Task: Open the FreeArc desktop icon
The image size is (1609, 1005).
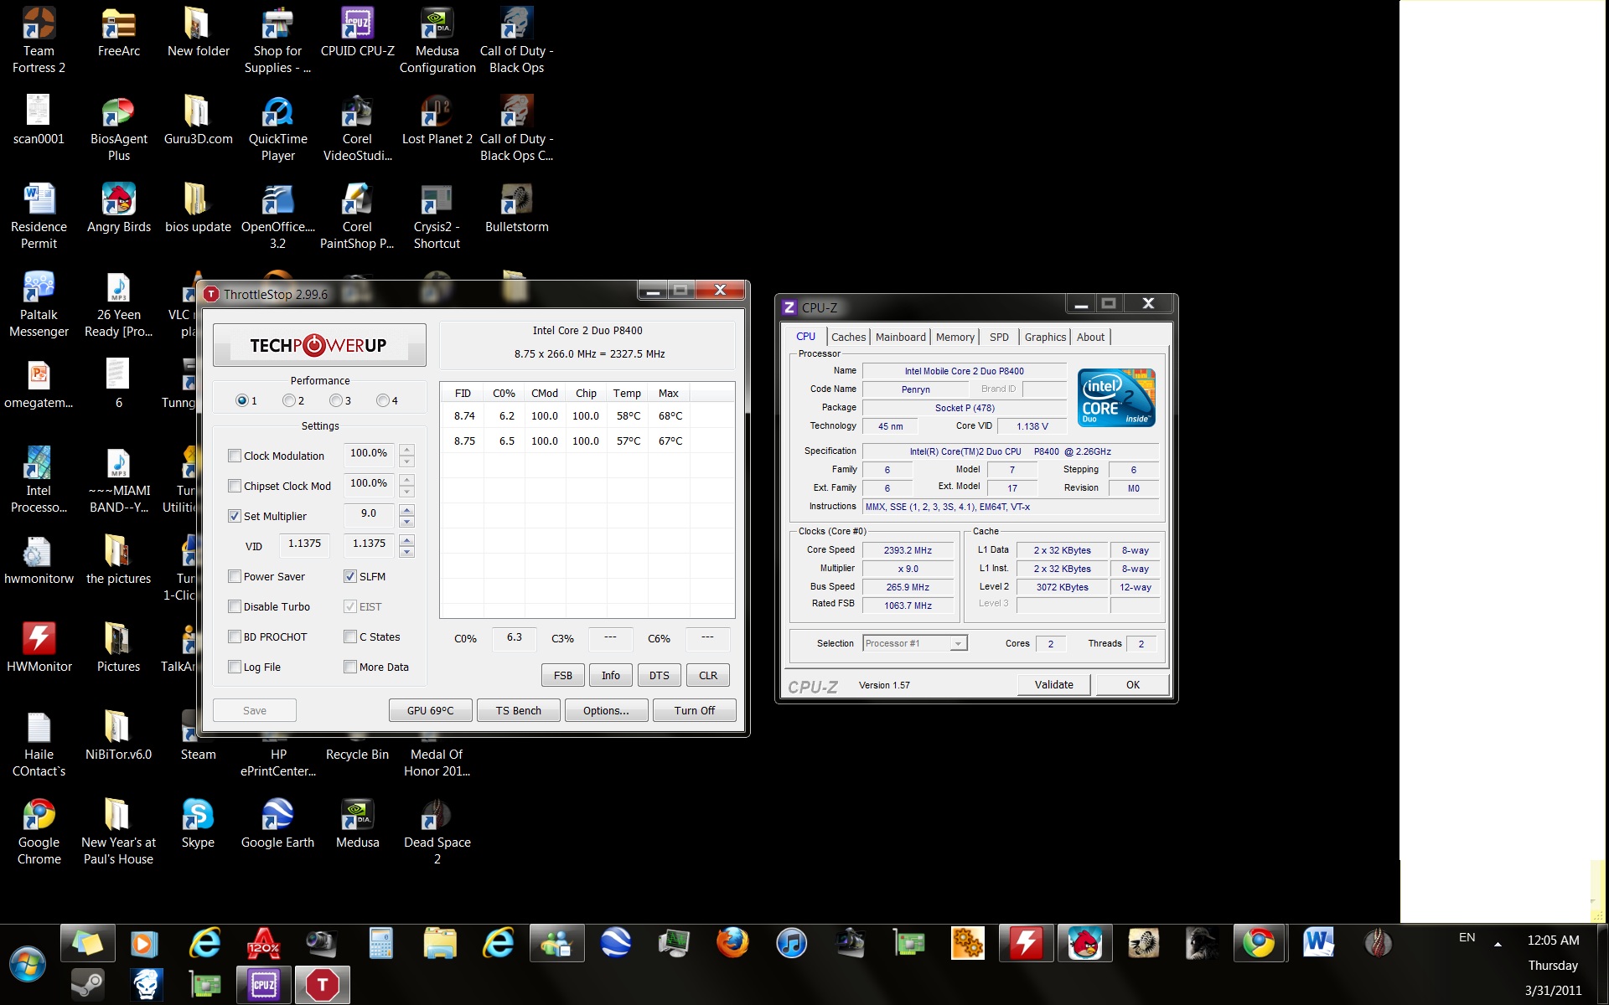Action: (118, 32)
